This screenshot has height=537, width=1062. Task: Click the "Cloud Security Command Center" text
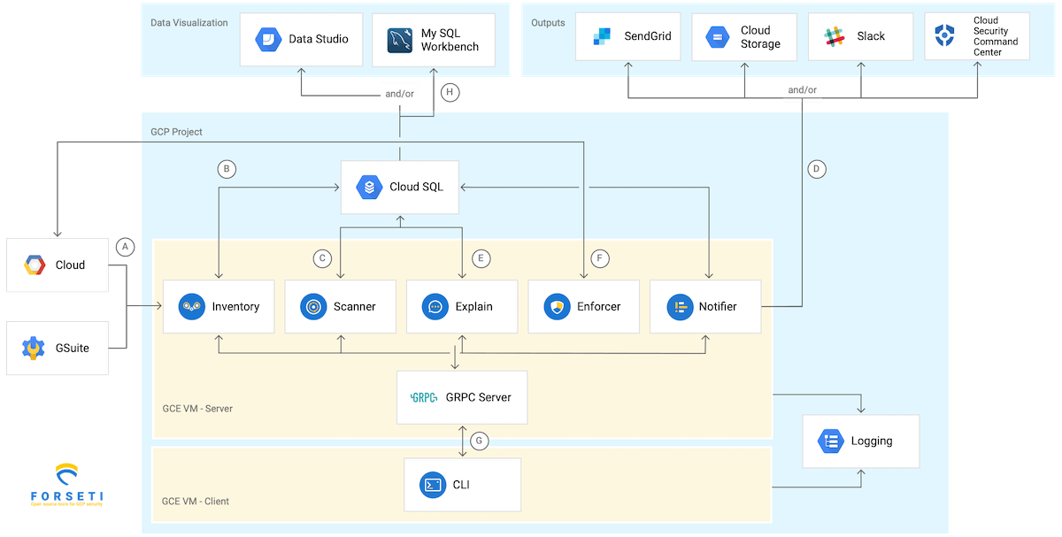click(996, 36)
